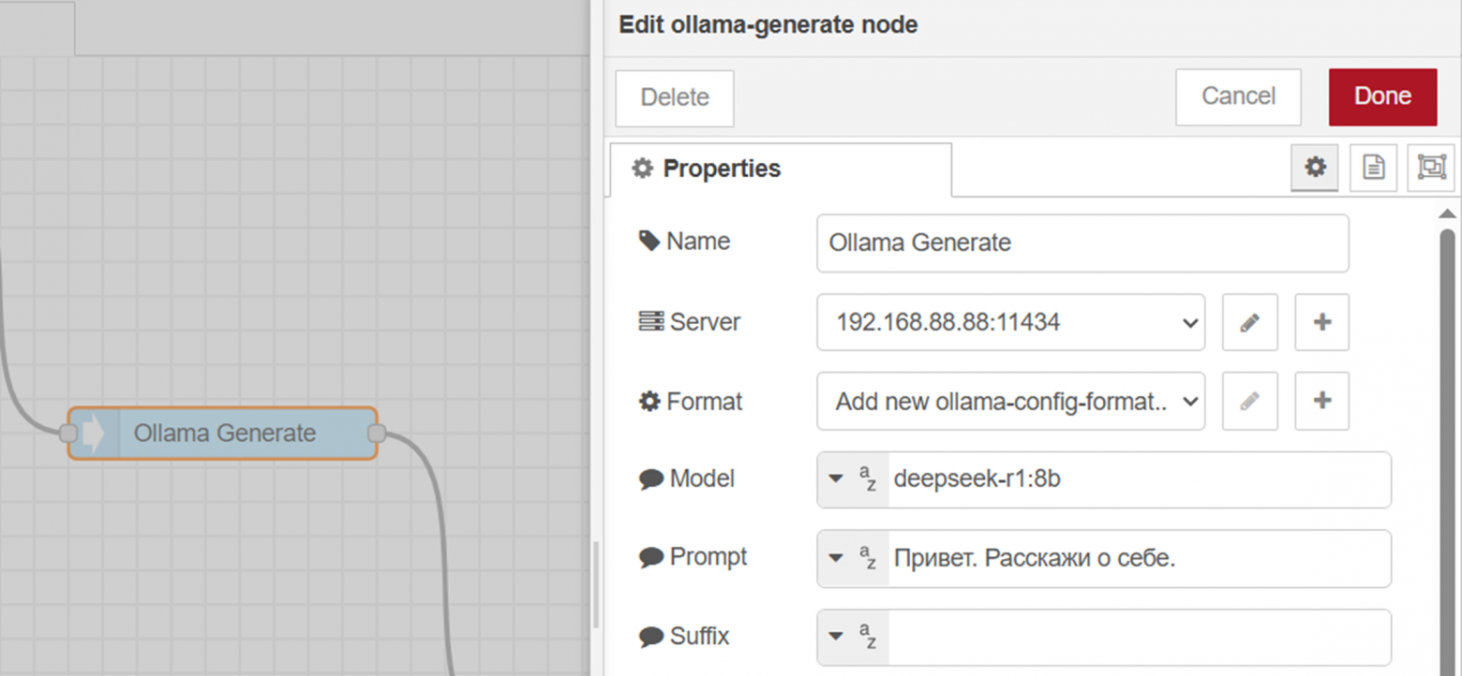1462x676 pixels.
Task: Click the tag icon next to the Name label
Action: [x=648, y=241]
